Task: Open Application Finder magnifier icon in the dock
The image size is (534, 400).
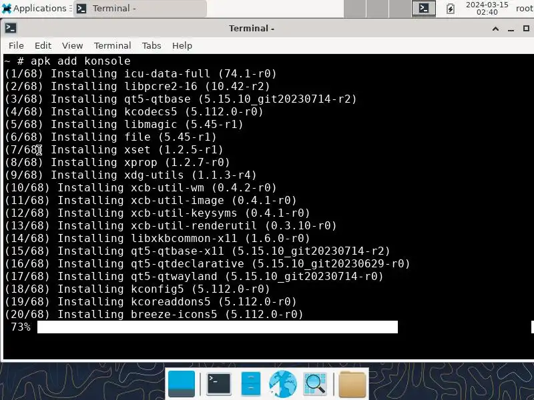Action: pos(315,384)
